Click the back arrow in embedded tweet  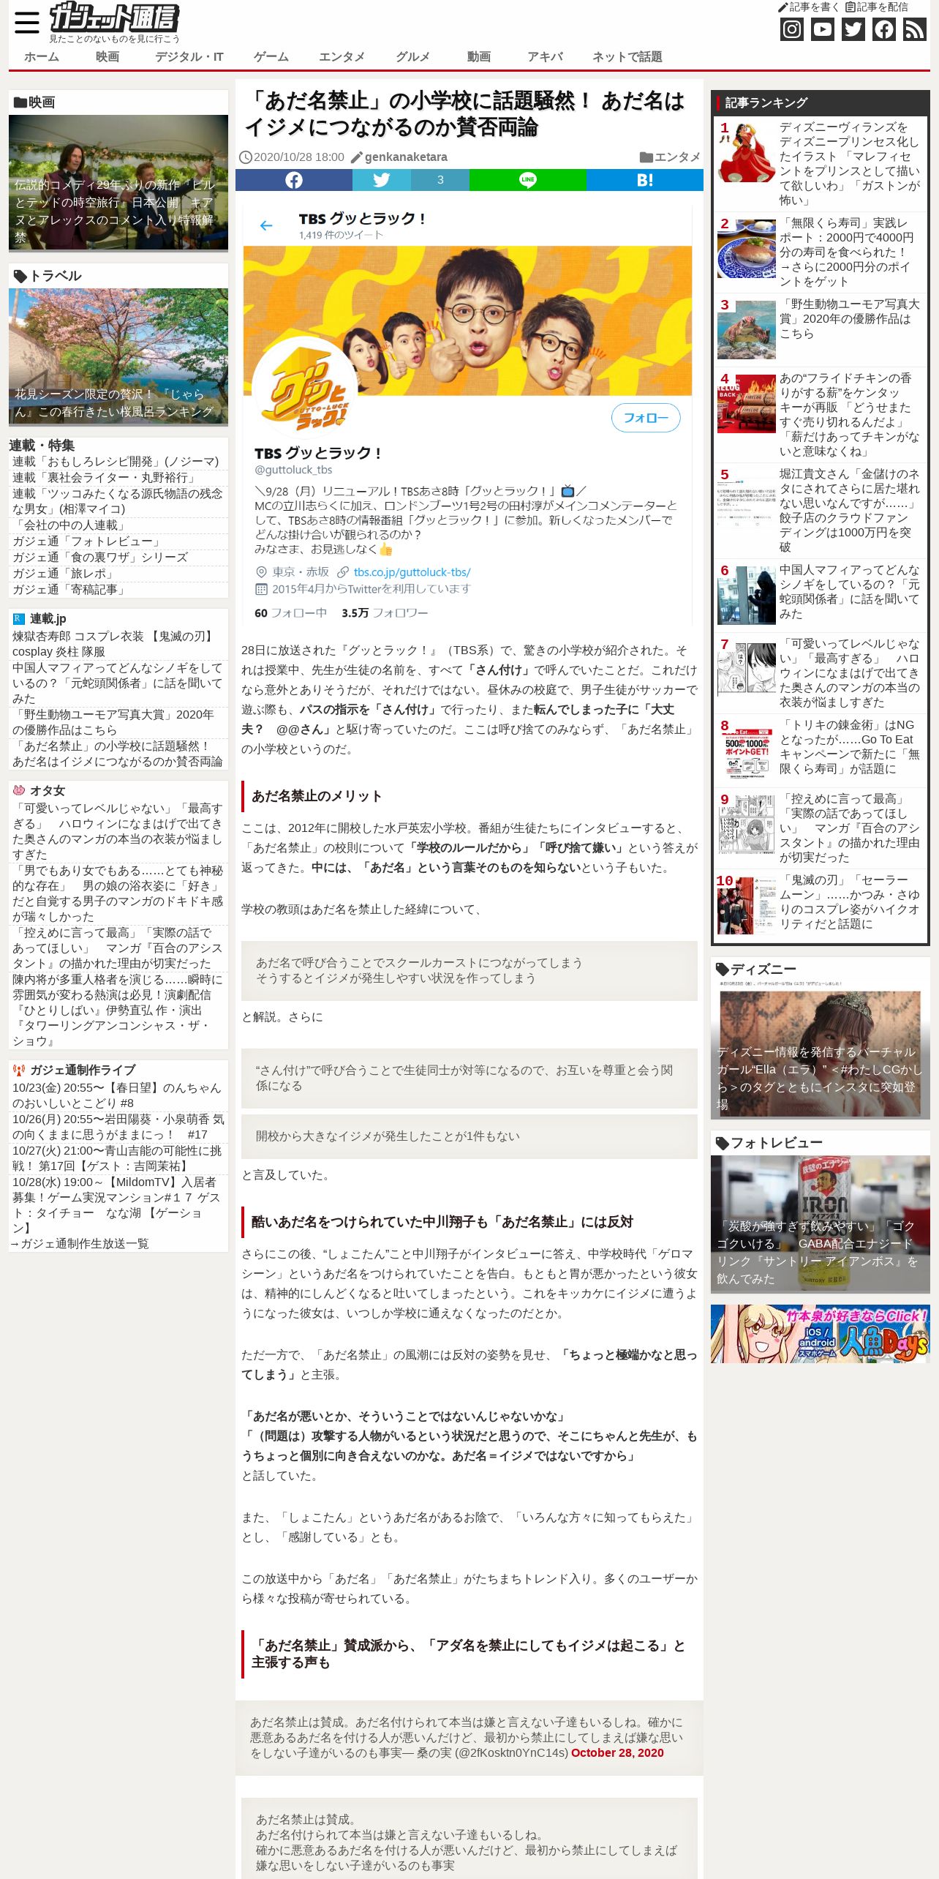click(266, 225)
